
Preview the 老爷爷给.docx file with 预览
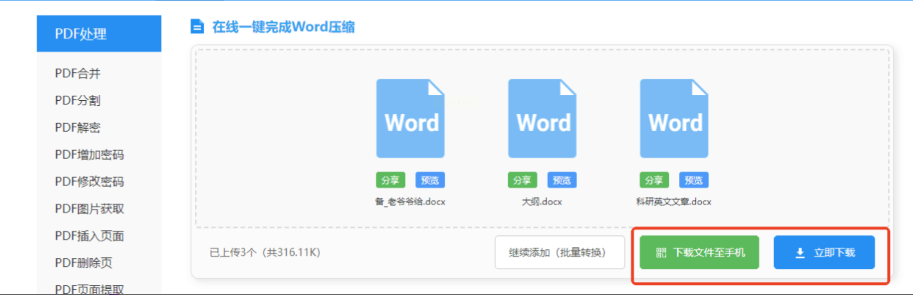tap(430, 180)
